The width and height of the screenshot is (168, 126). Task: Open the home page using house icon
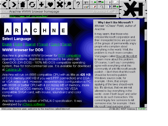pyautogui.click(x=23, y=4)
